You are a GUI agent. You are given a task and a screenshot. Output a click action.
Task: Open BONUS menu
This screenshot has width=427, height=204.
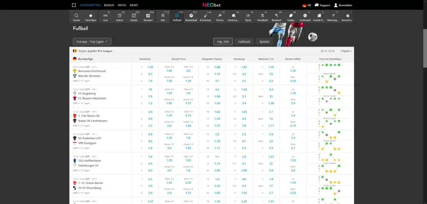click(x=109, y=5)
